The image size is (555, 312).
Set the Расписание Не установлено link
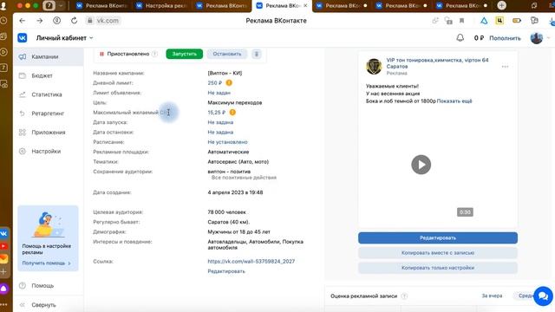[x=227, y=142]
